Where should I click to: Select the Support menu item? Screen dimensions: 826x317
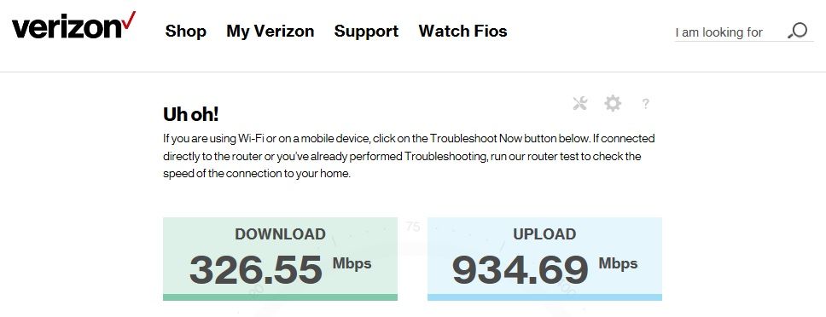(366, 31)
